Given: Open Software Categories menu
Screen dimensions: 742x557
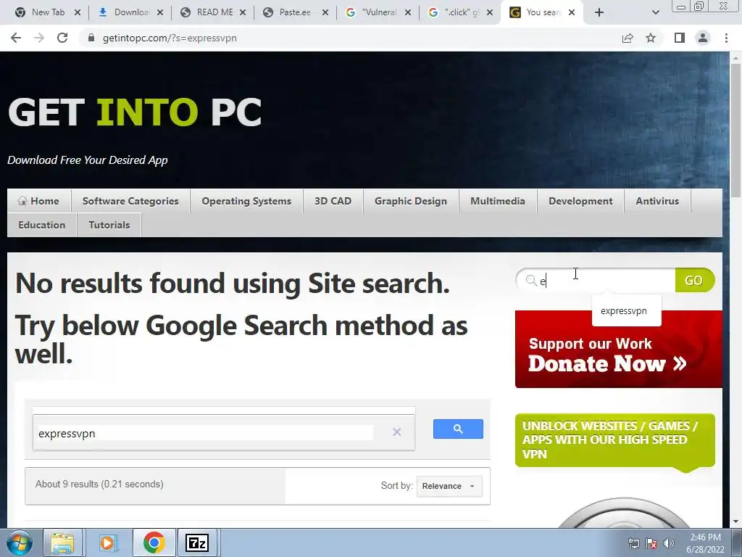Looking at the screenshot, I should (x=130, y=201).
